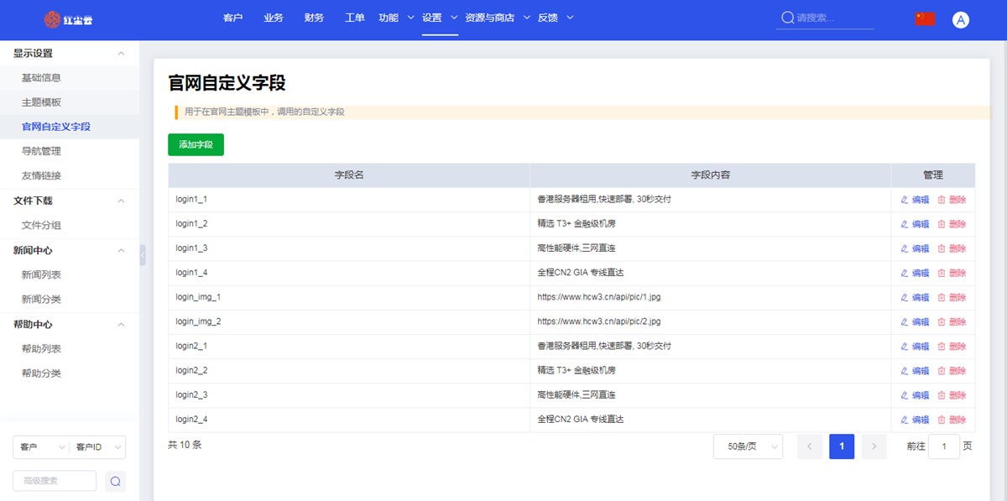Click the advanced search magnifier button
The width and height of the screenshot is (1007, 501).
116,481
